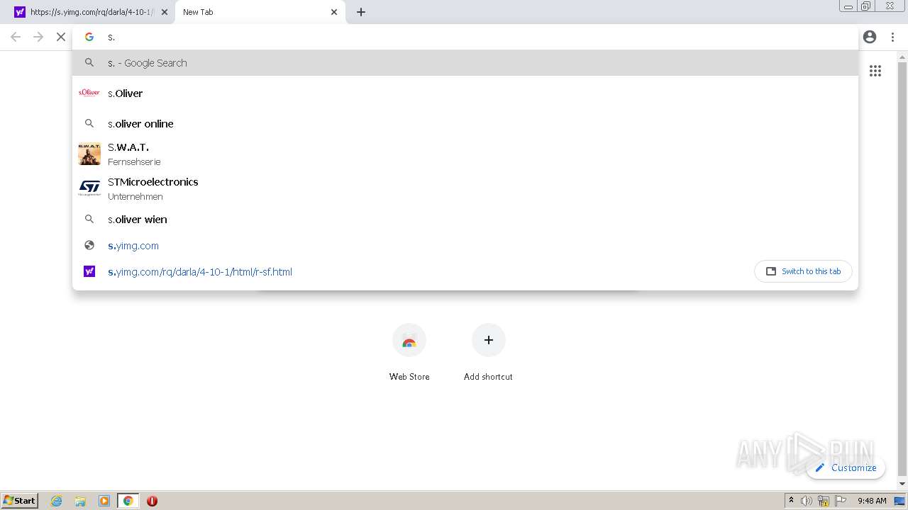Choose the 's.oliver wien' suggestion
908x510 pixels.
(x=465, y=220)
